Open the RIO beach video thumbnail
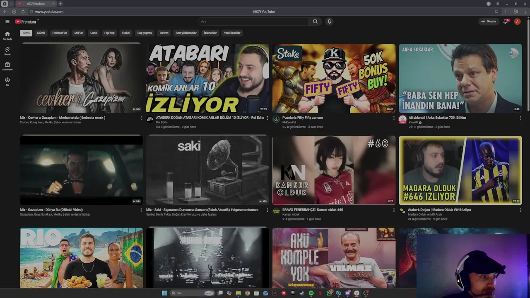530x298 pixels. 81,257
